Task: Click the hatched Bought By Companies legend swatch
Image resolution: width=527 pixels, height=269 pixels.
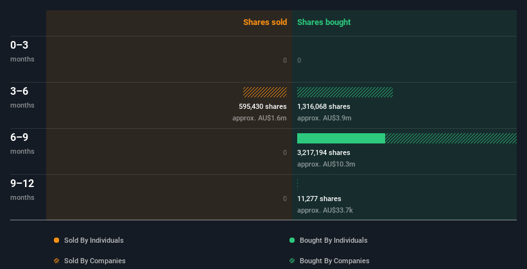Action: click(292, 261)
